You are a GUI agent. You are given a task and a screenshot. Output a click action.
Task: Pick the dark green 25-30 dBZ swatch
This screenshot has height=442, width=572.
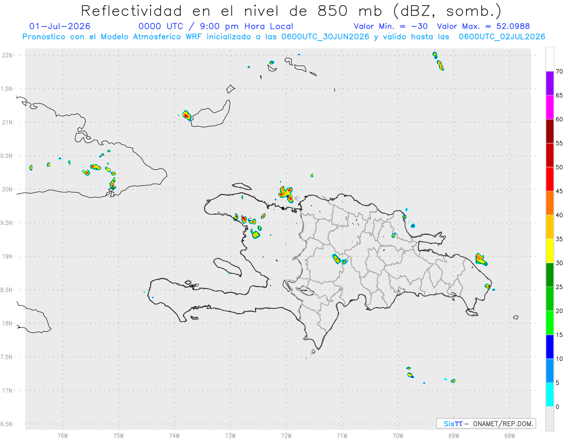pos(550,275)
